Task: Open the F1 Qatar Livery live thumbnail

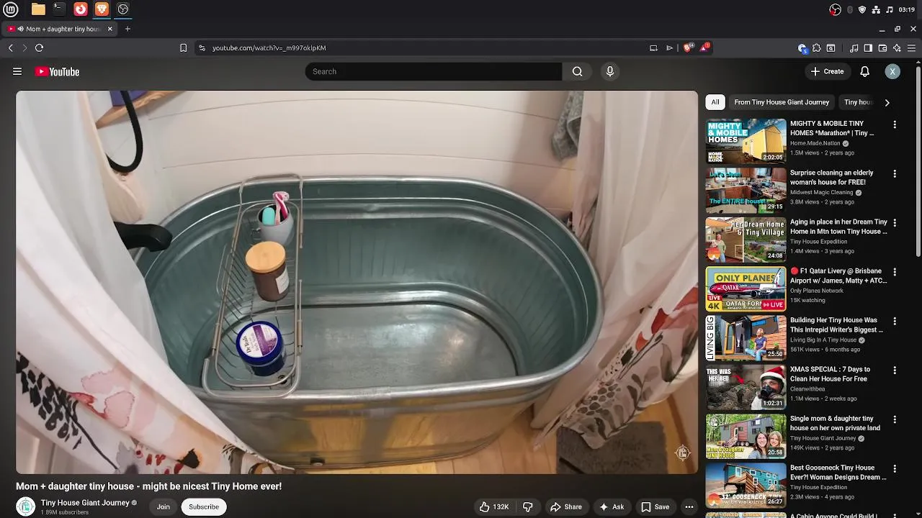Action: pos(746,288)
